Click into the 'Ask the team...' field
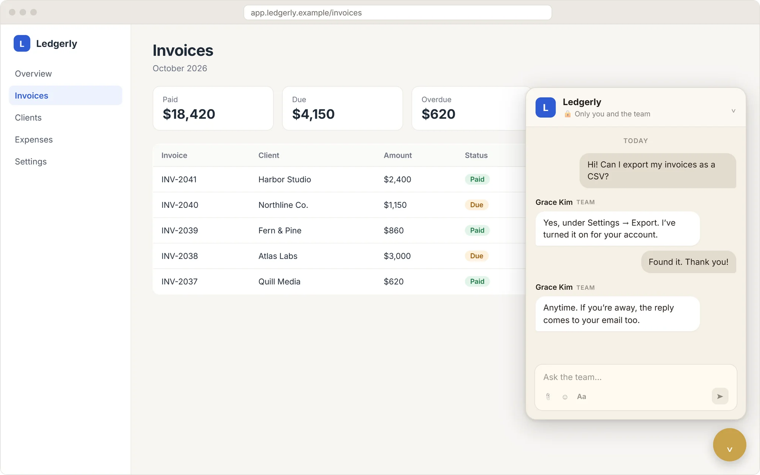The image size is (760, 475). click(635, 377)
